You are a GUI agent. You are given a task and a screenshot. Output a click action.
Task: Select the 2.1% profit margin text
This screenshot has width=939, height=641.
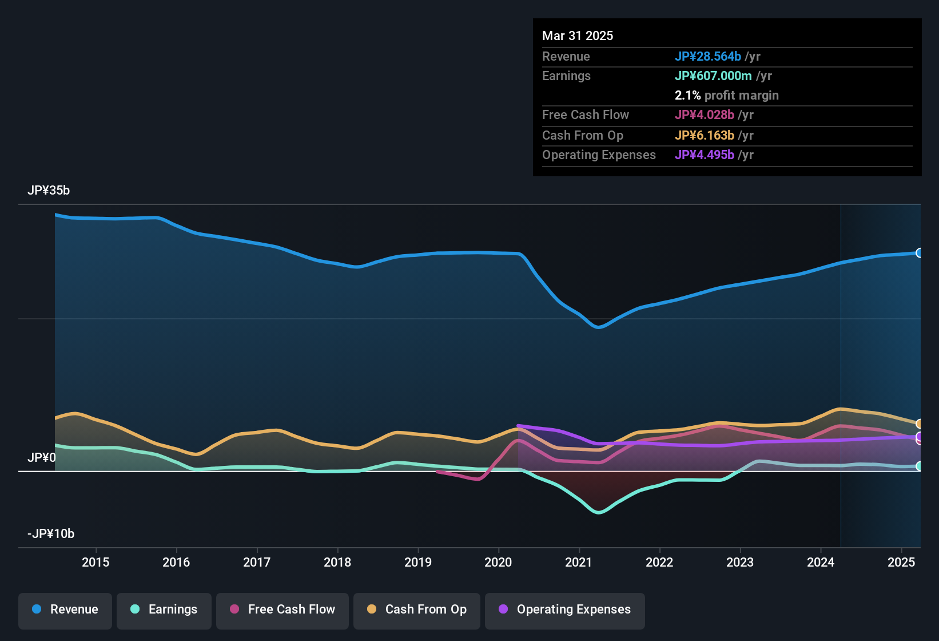coord(727,95)
